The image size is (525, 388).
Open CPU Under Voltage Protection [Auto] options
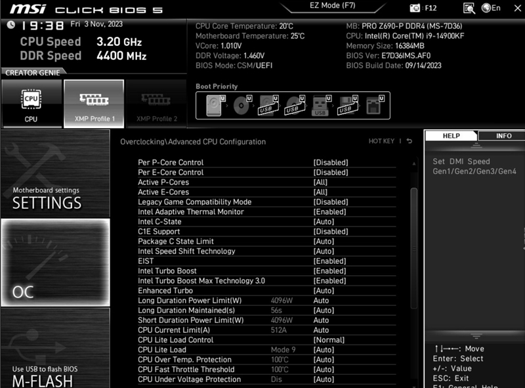tap(324, 379)
